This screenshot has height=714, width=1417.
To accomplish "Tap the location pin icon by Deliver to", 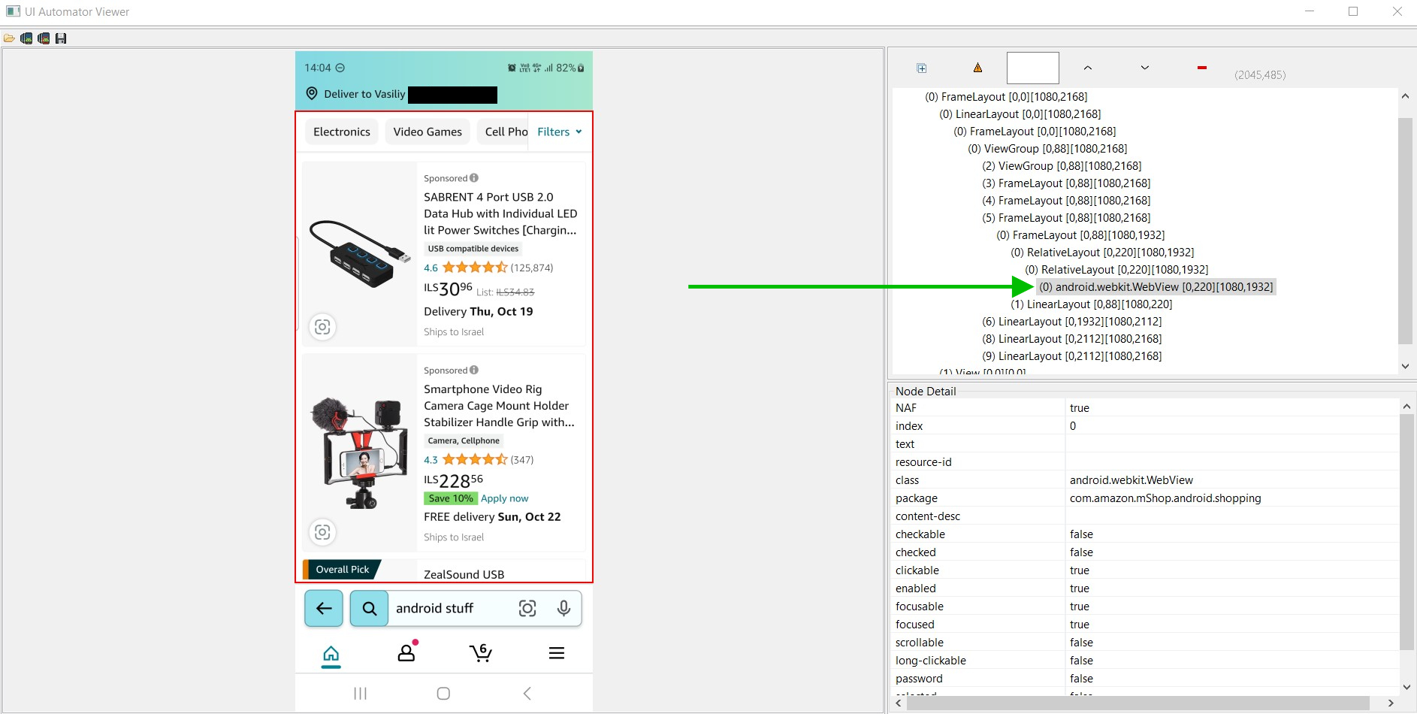I will (312, 93).
